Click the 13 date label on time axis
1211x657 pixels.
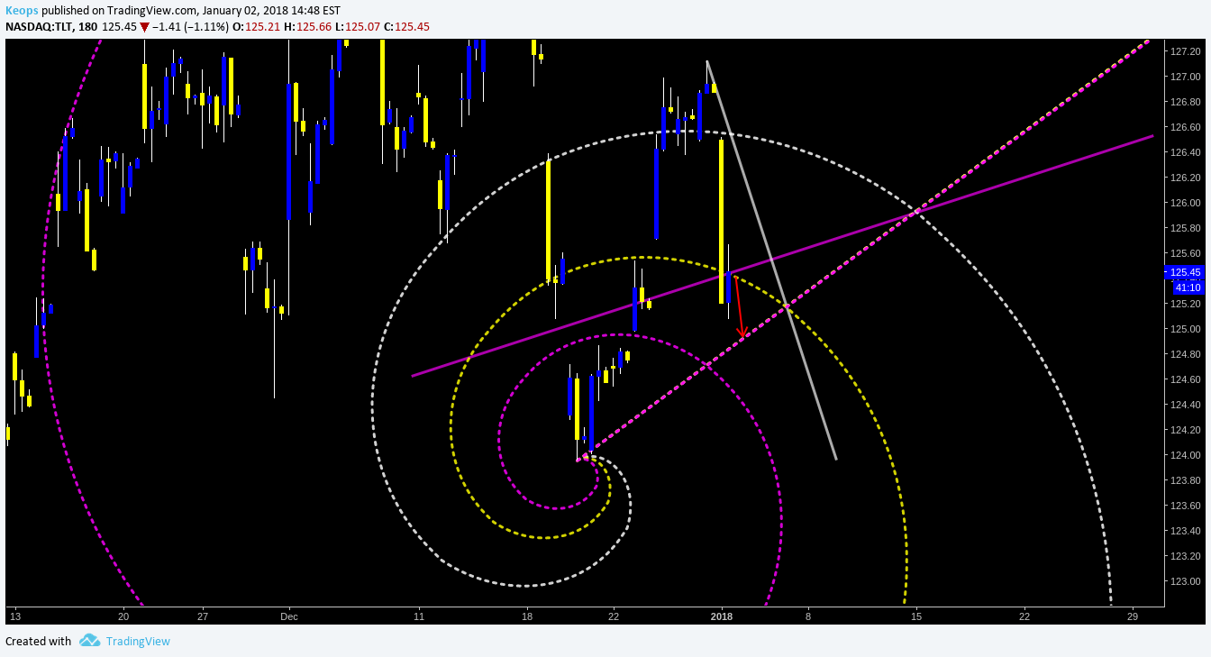point(14,616)
